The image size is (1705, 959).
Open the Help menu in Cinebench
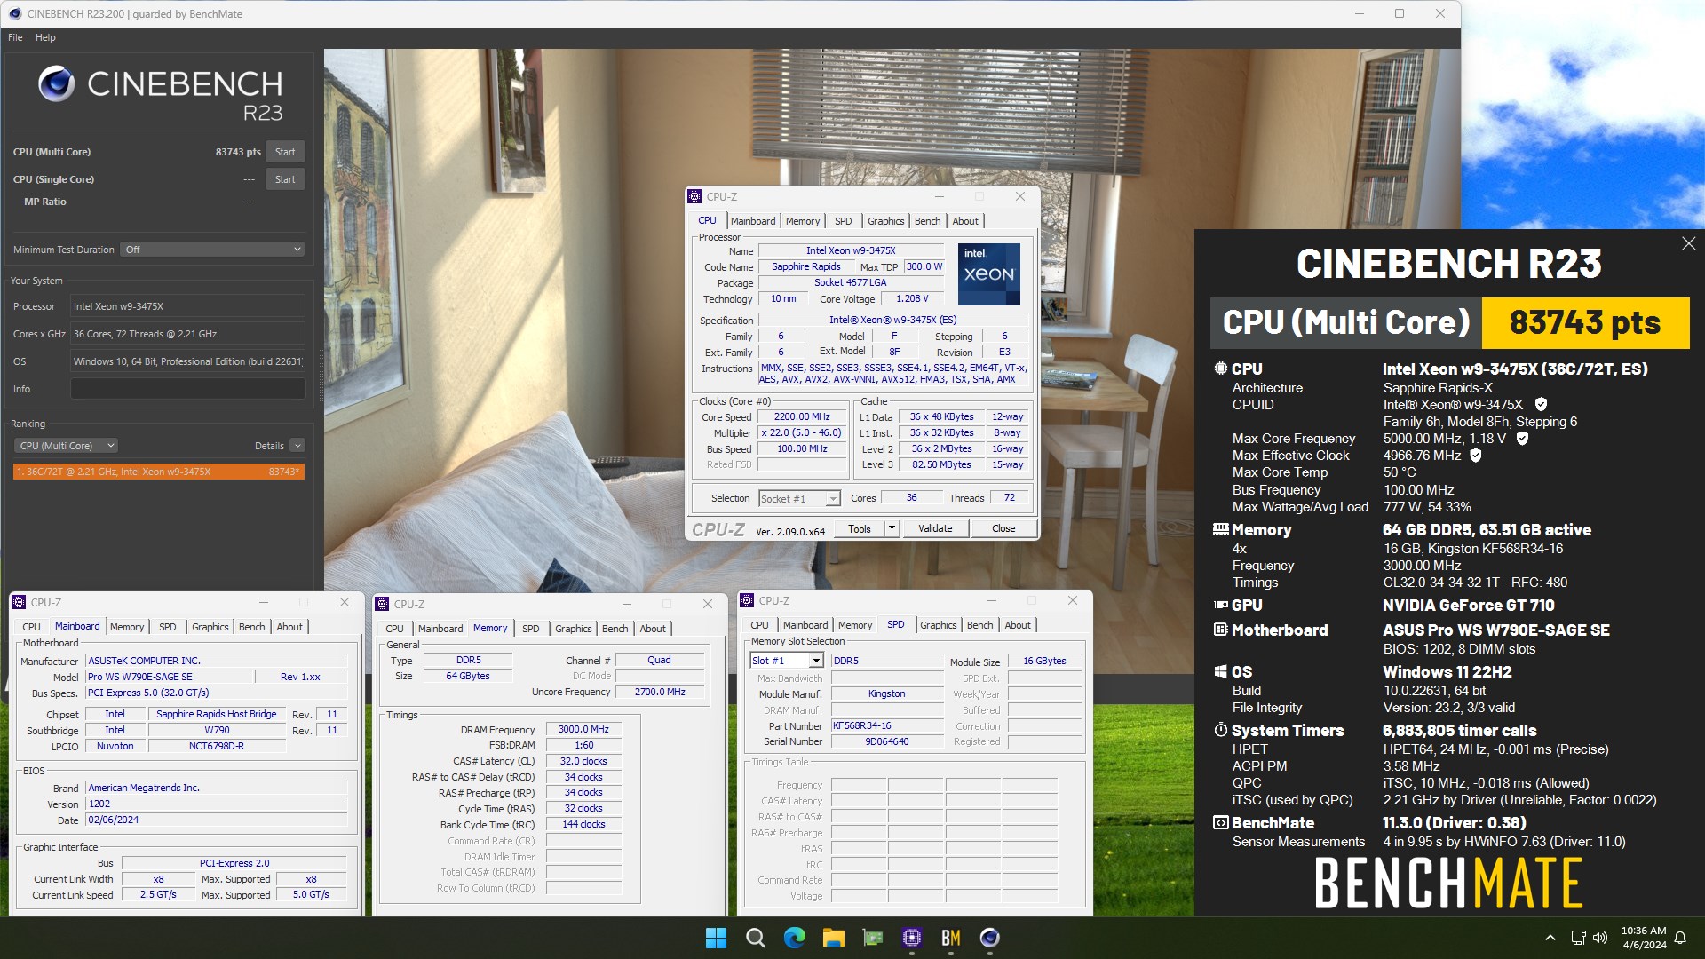pyautogui.click(x=45, y=37)
